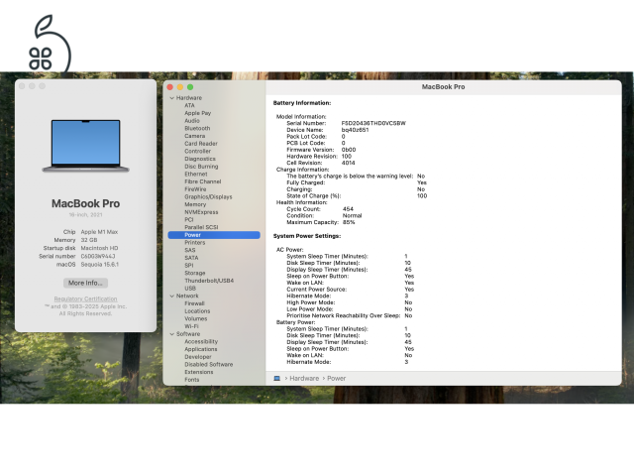This screenshot has height=476, width=634.
Task: Open Diagnostics in the sidebar
Action: click(x=200, y=159)
